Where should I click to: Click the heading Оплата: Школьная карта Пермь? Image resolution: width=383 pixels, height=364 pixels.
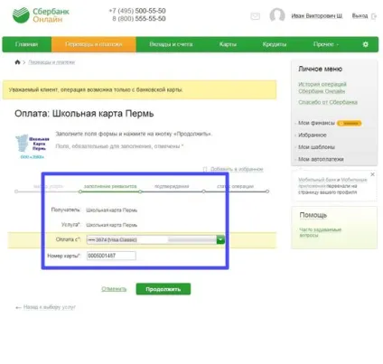[84, 114]
